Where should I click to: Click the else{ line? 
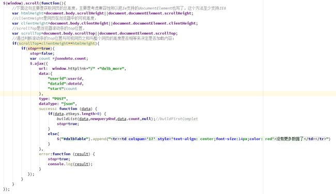tap(53, 134)
